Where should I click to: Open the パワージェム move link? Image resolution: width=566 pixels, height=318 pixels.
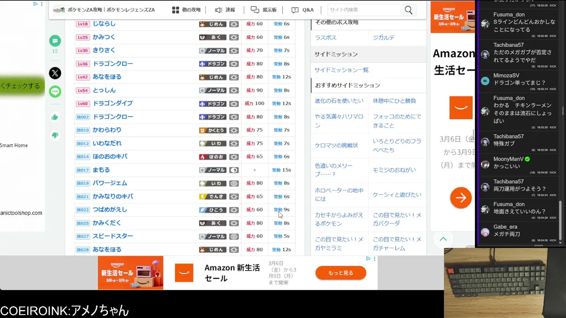point(110,183)
